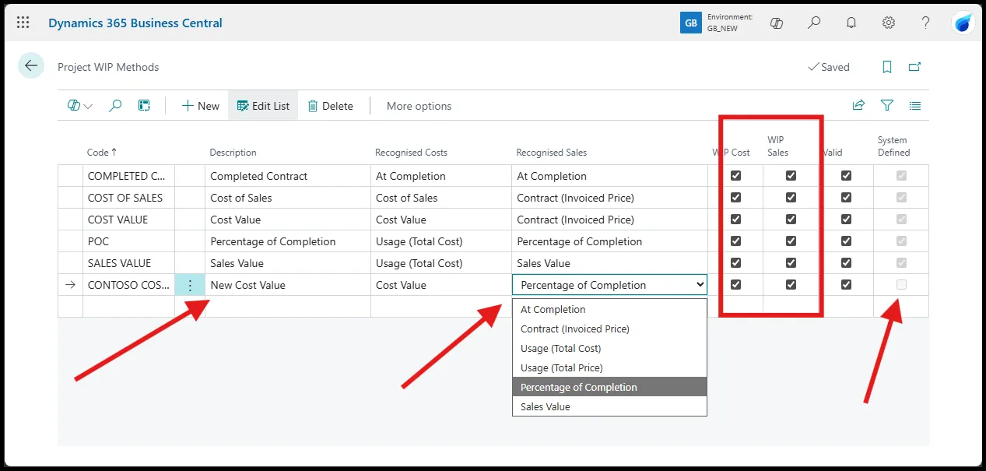This screenshot has width=986, height=471.
Task: Open the app launcher waffle menu
Action: [x=23, y=23]
